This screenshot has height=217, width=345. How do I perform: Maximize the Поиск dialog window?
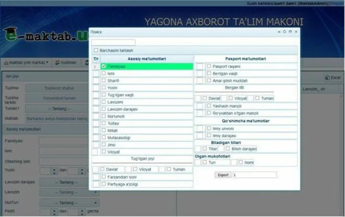(290, 32)
